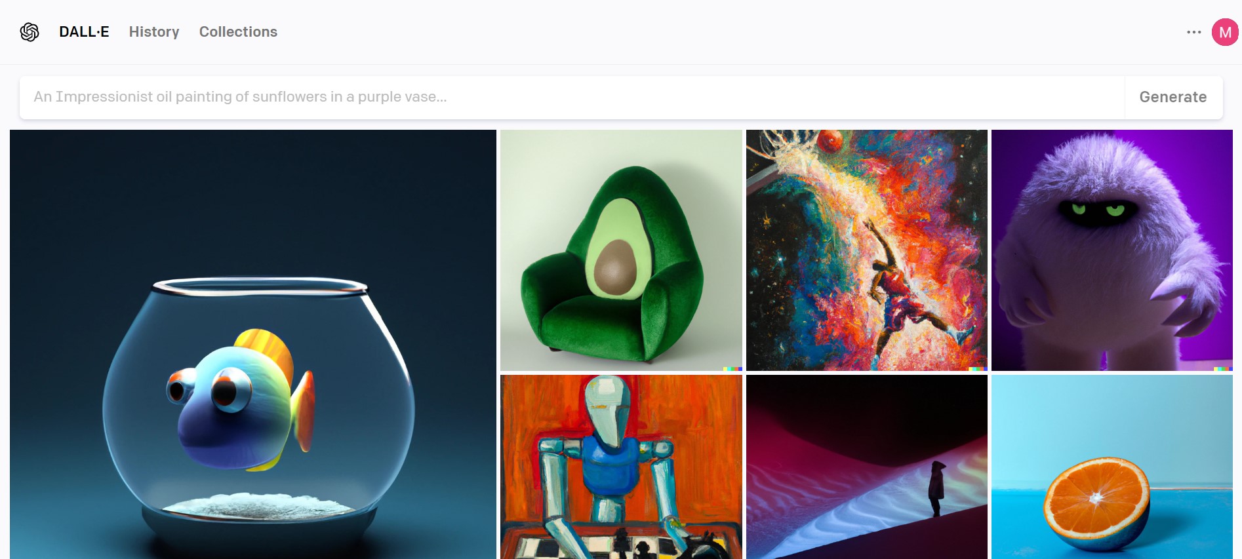Click the avocado pit in the chair image
The height and width of the screenshot is (559, 1242).
(x=615, y=267)
